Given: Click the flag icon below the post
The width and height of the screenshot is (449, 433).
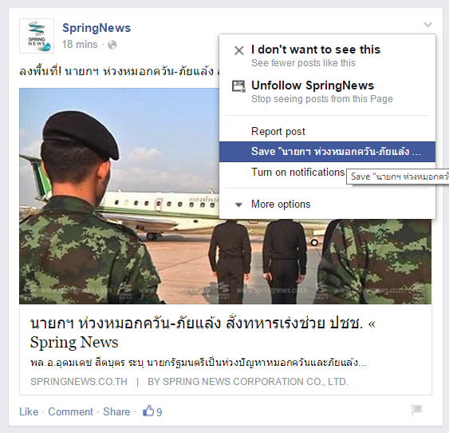Looking at the screenshot, I should point(417,409).
